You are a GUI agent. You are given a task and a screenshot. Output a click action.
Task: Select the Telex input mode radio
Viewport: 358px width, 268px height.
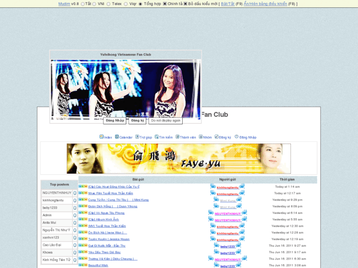[x=108, y=4]
